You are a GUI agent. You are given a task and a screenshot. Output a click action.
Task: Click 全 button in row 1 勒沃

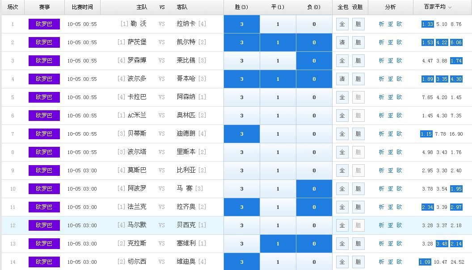point(342,24)
